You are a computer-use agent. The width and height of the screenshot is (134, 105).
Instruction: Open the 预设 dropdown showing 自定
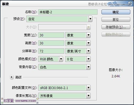click(59, 19)
